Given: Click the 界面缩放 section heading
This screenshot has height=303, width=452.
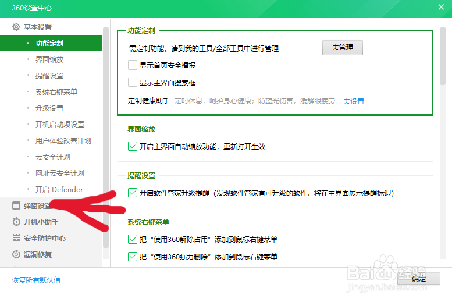Looking at the screenshot, I should click(141, 129).
